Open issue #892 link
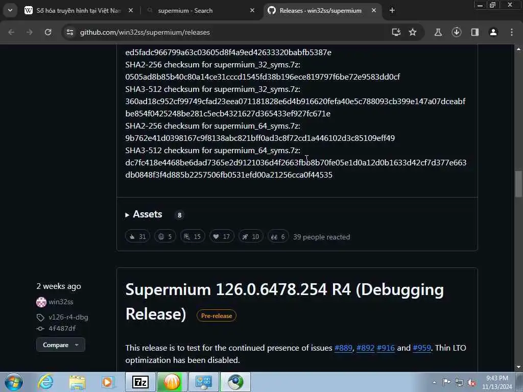Image resolution: width=523 pixels, height=392 pixels. click(365, 348)
